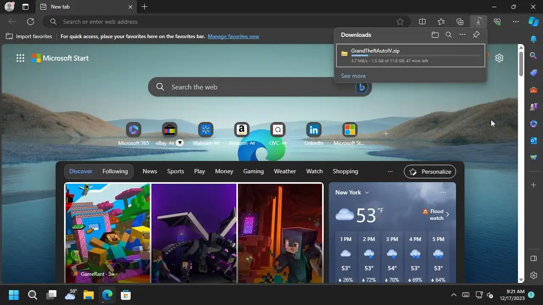
Task: Open the LinkedIn quick link
Action: [313, 134]
